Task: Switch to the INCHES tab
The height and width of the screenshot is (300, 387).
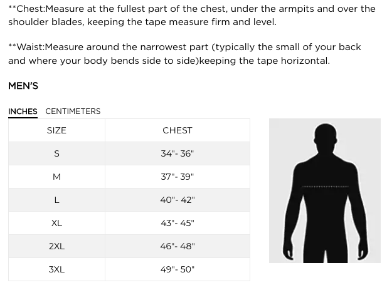Action: tap(23, 111)
